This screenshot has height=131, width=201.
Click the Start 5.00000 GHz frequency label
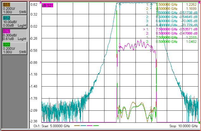(52, 126)
